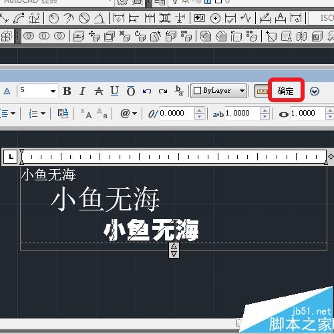The width and height of the screenshot is (334, 334).
Task: Select the Taper Faces tool
Action: pos(156,36)
